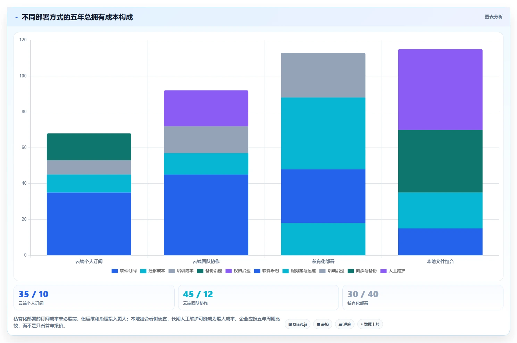Hide the 人工维护 dataset via legend
This screenshot has width=517, height=343.
click(x=393, y=271)
